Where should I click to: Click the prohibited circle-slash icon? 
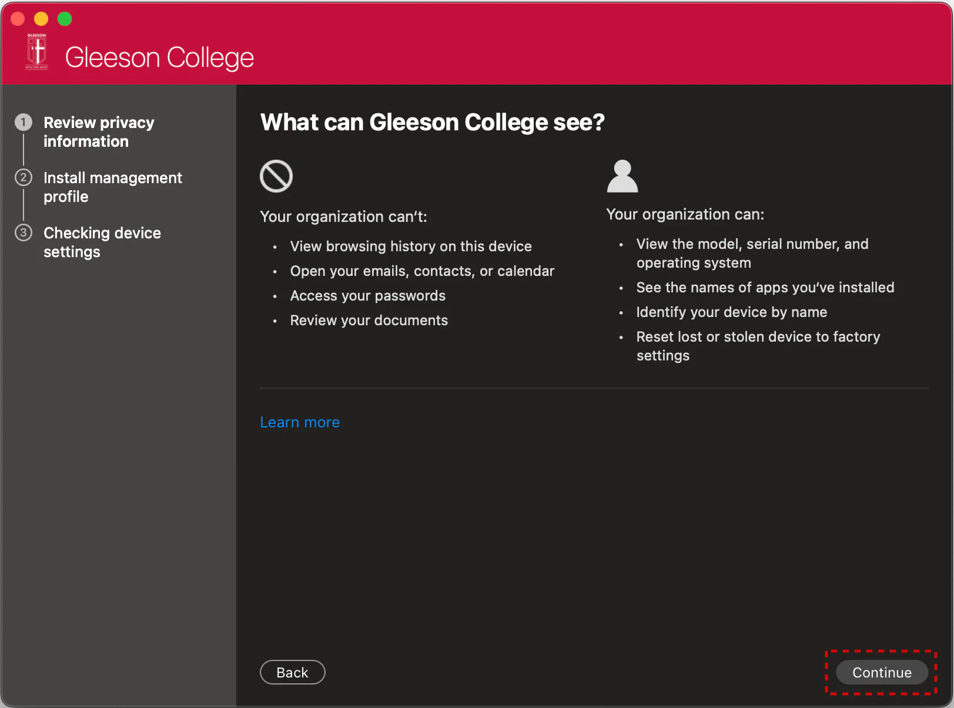point(276,176)
